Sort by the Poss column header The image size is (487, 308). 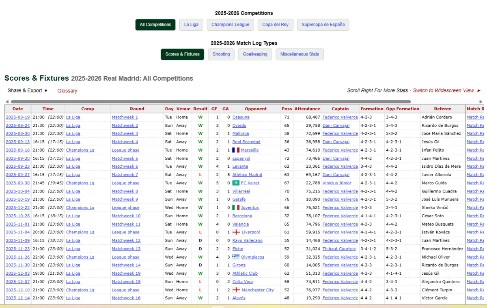[x=287, y=109]
